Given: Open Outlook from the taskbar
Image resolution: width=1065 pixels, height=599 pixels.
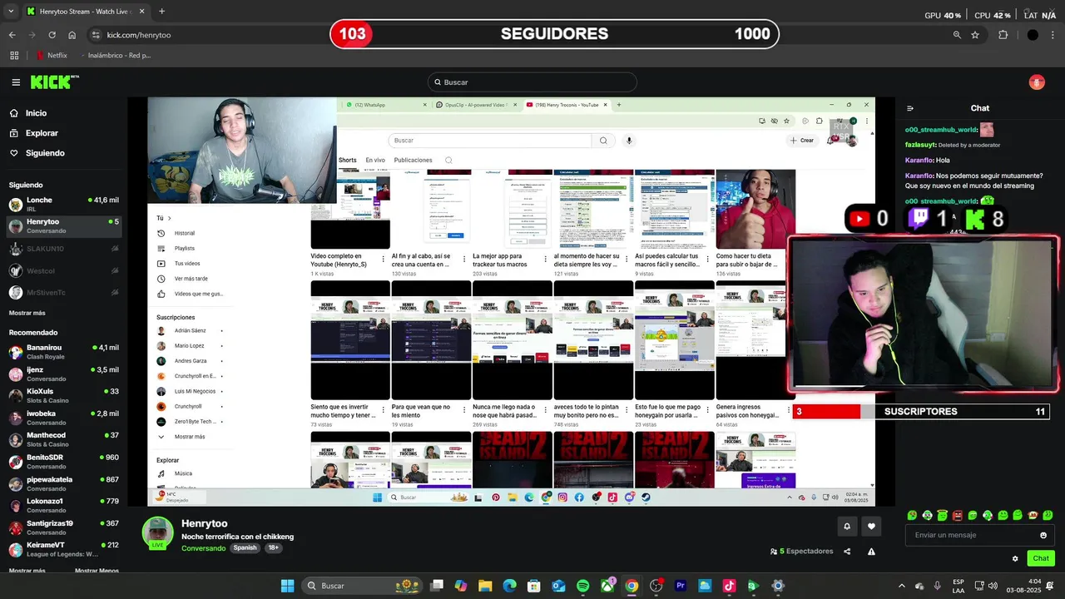Looking at the screenshot, I should coord(558,586).
